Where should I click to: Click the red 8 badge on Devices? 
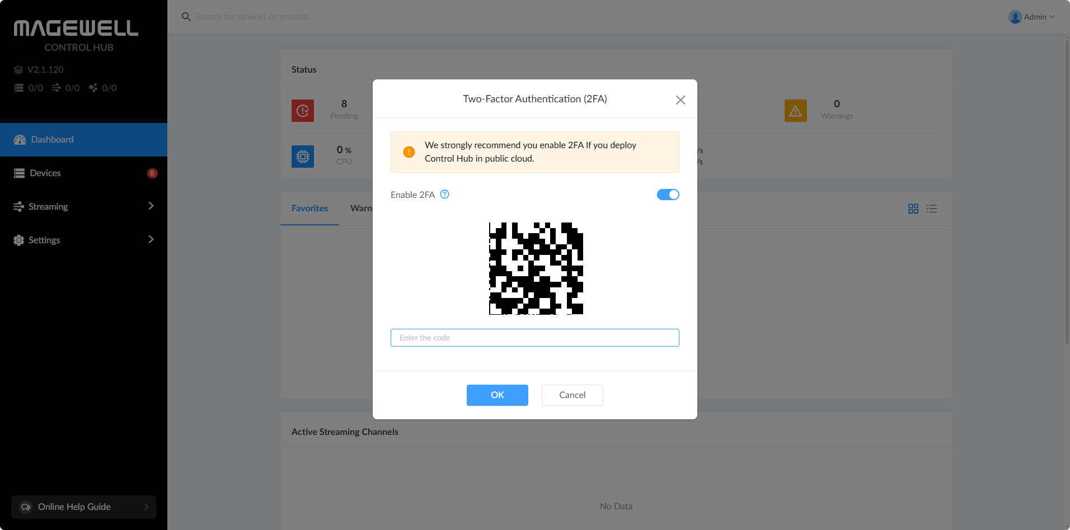pyautogui.click(x=152, y=173)
